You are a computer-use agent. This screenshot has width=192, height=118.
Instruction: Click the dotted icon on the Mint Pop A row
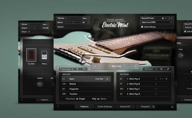(156, 79)
